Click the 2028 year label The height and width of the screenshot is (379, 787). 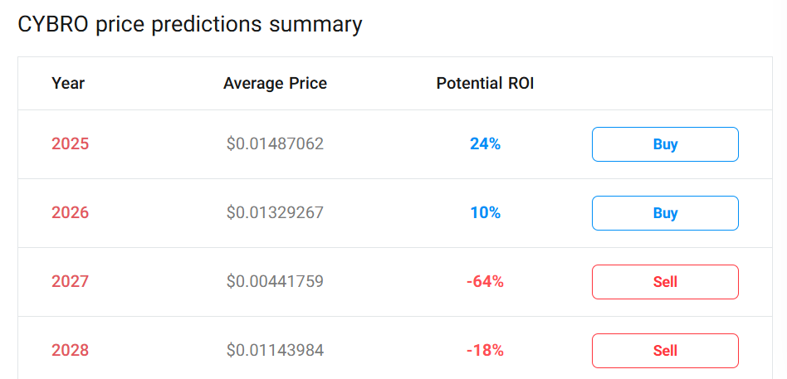(70, 351)
